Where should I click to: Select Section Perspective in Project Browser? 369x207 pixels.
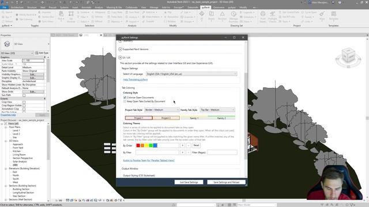pyautogui.click(x=22, y=158)
